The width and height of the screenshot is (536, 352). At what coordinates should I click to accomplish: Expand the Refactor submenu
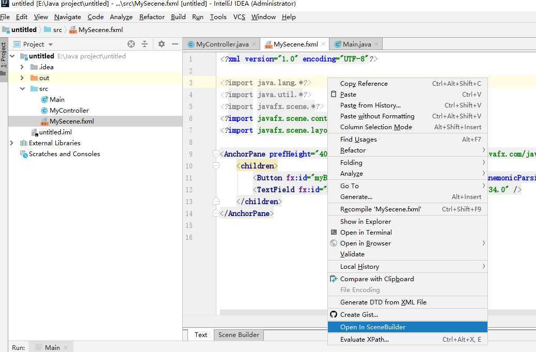407,150
